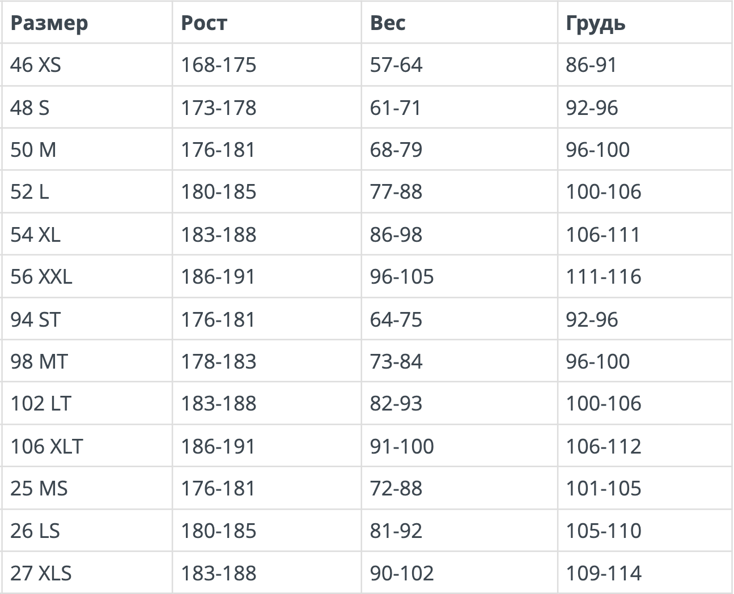Select the 52 L size cell
This screenshot has width=734, height=594.
pyautogui.click(x=87, y=192)
